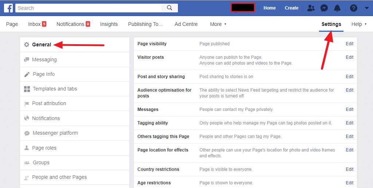
Task: Click the People and other Pages icon
Action: tap(27, 177)
